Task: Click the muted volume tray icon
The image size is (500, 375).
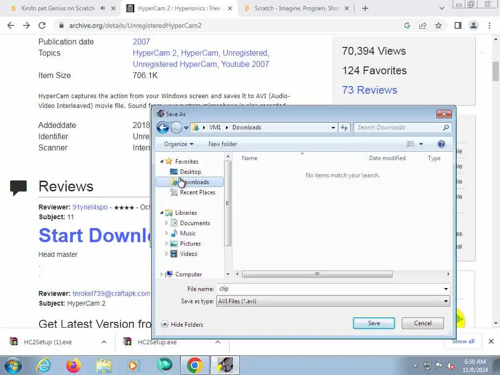Action: click(451, 366)
